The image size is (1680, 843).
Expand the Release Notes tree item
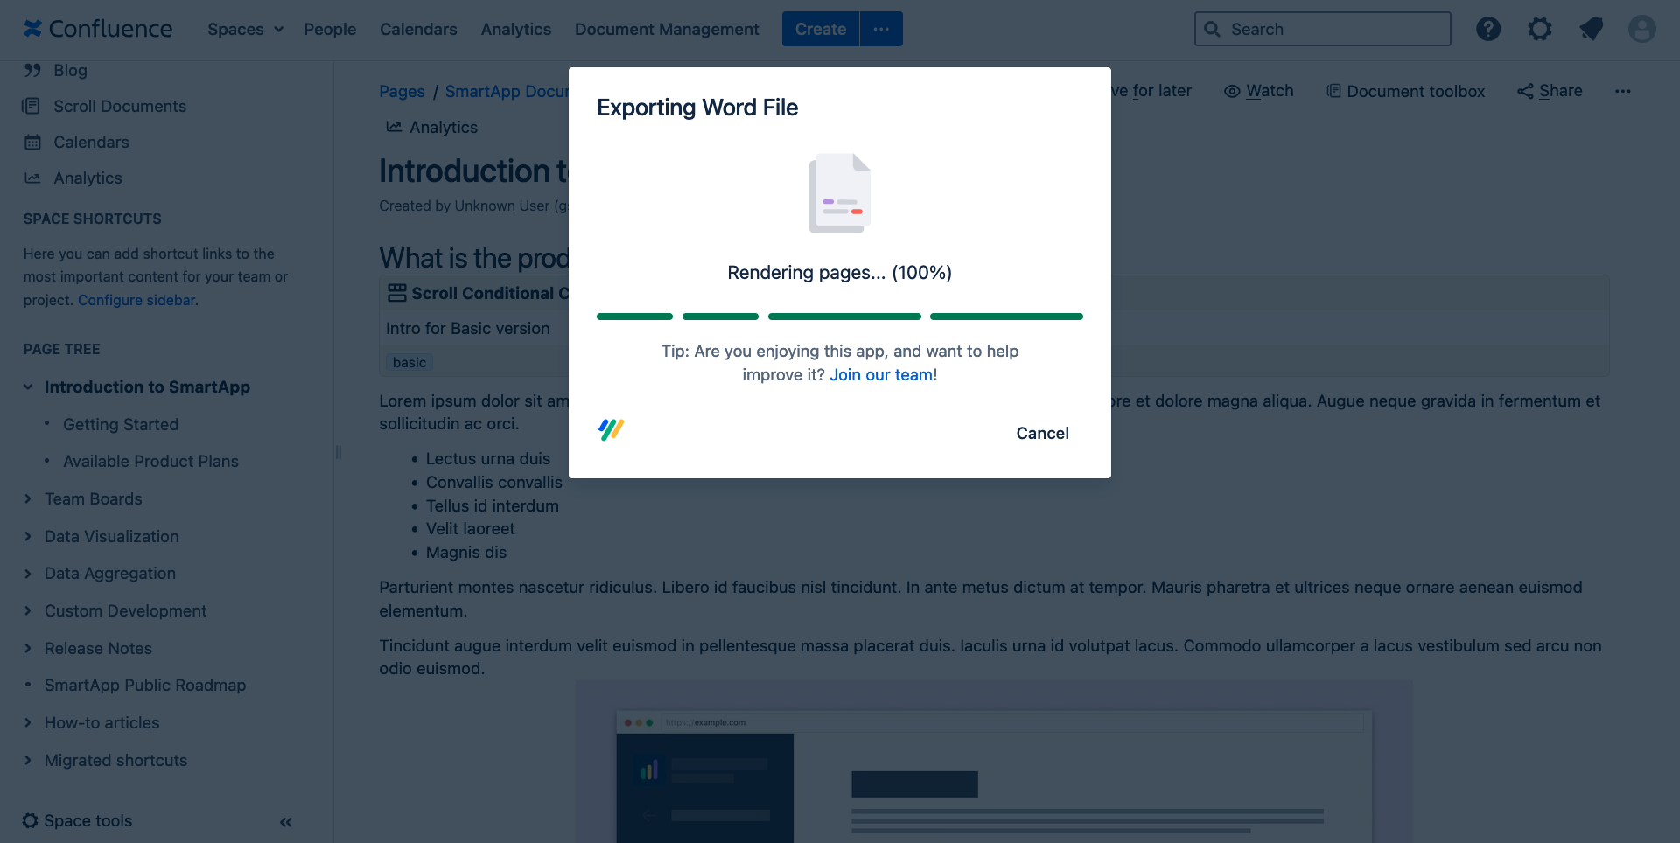coord(28,648)
